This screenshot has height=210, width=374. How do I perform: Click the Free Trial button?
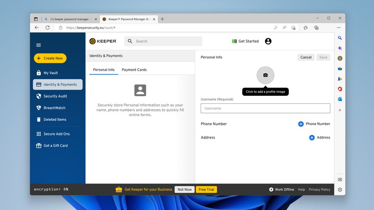click(206, 190)
